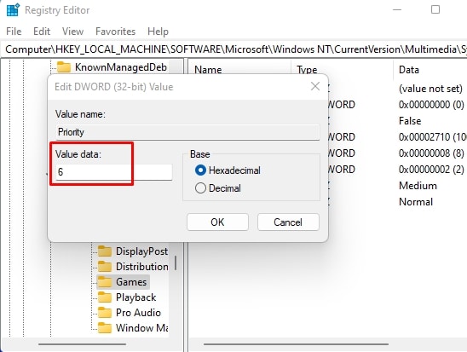
Task: Click the Pro Audio folder icon
Action: 105,313
